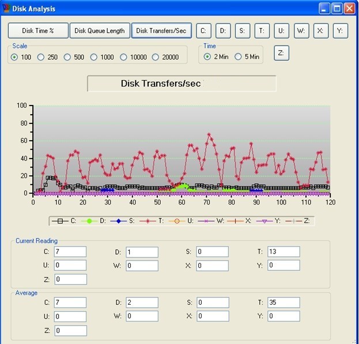Toggle drive X: button
Image resolution: width=359 pixels, height=344 pixels.
click(321, 31)
